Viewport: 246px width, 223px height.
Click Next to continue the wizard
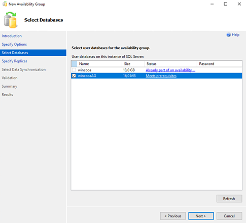201,216
